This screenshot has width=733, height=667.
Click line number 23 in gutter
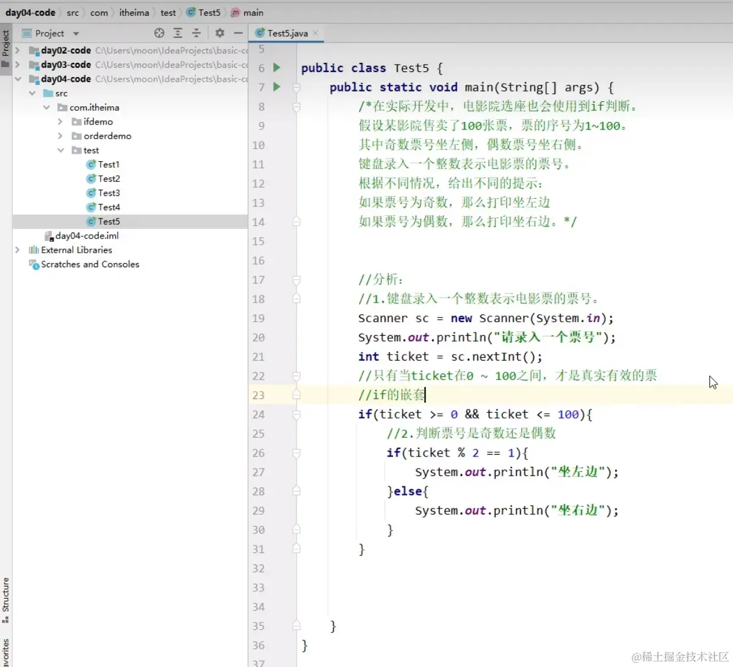click(x=258, y=395)
